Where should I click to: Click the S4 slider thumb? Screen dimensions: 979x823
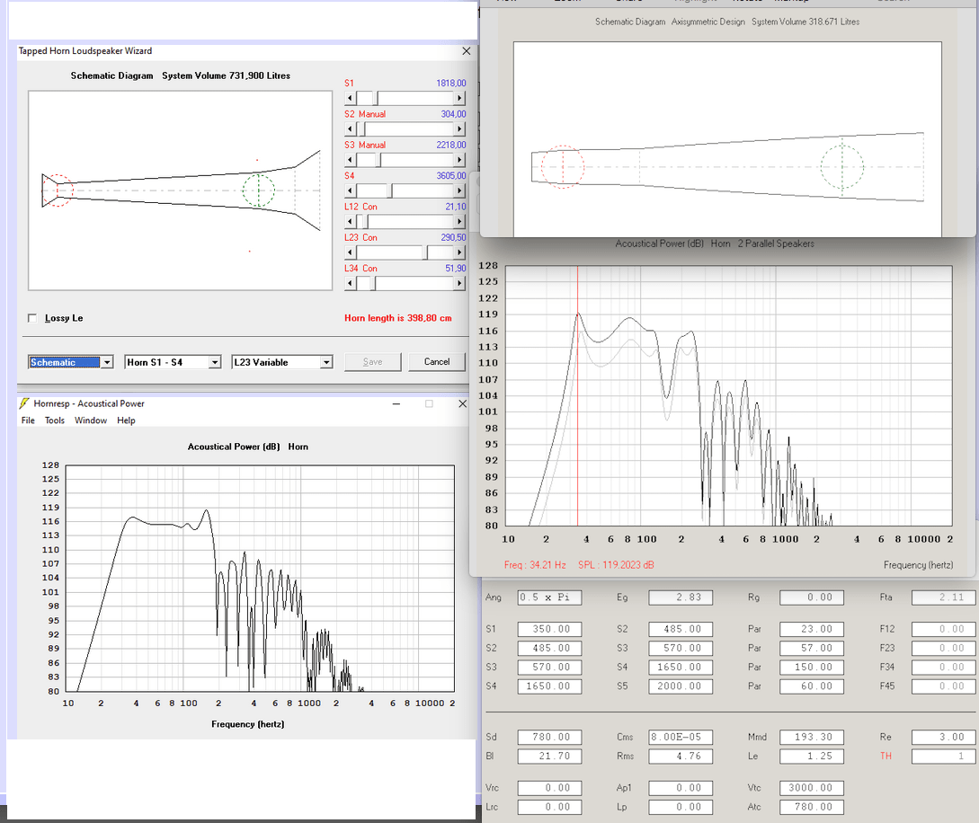click(x=389, y=191)
